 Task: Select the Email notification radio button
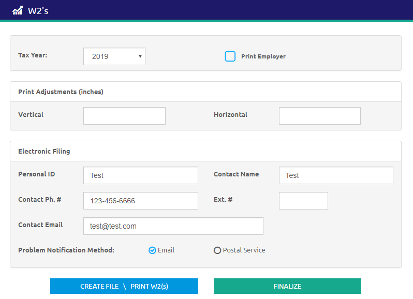tap(152, 250)
